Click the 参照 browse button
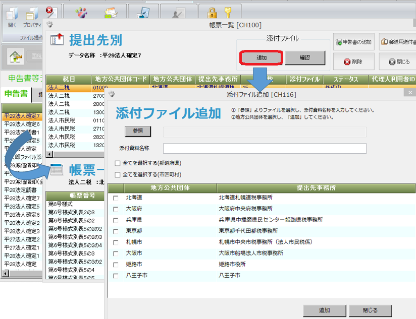 pyautogui.click(x=138, y=131)
